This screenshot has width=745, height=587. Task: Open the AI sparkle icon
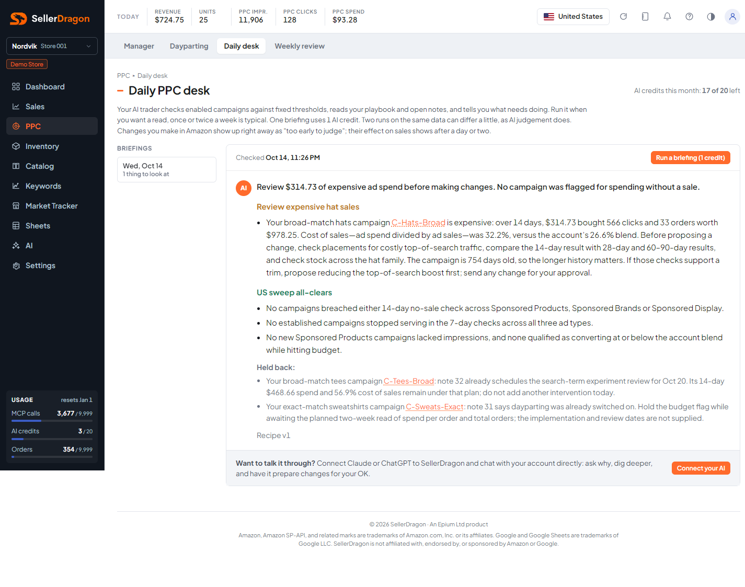point(16,246)
